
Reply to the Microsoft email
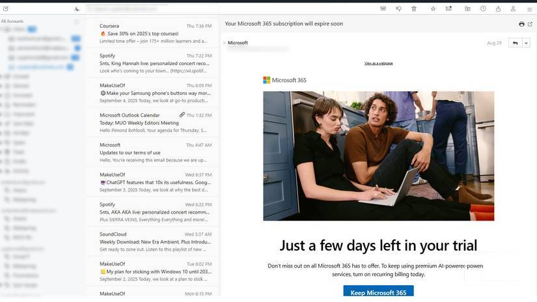[x=515, y=43]
